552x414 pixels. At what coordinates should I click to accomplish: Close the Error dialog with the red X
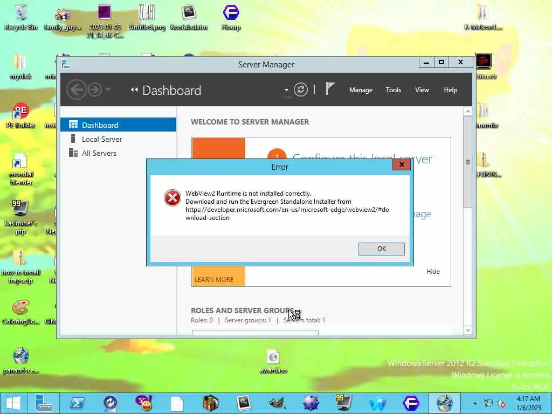tap(401, 164)
